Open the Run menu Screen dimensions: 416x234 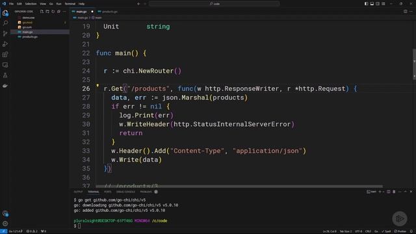58,4
